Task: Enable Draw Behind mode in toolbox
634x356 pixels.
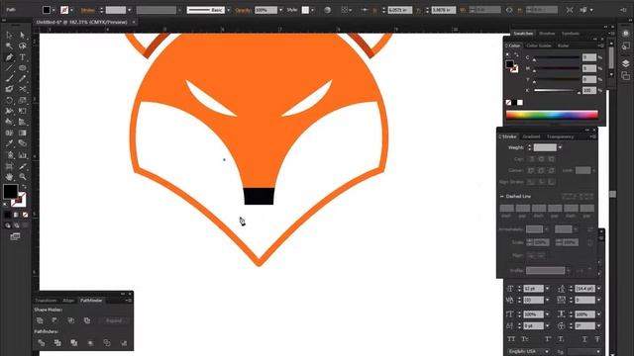Action: (16, 225)
